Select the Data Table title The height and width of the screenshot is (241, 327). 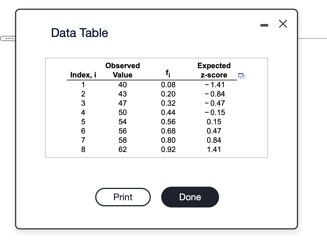click(80, 33)
